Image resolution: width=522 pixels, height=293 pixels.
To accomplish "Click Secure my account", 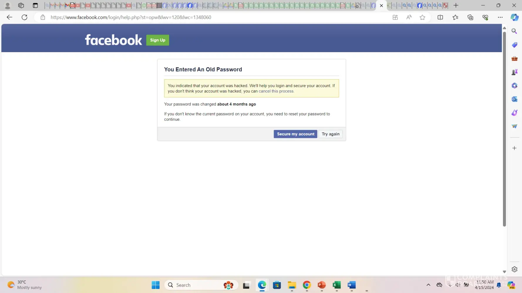I will 295,134.
